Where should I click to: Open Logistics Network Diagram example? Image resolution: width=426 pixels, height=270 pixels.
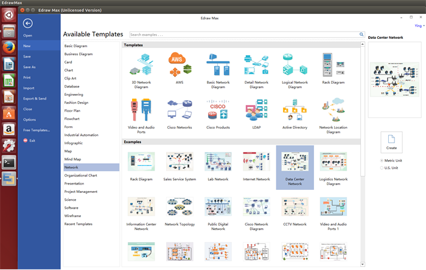[x=333, y=161]
